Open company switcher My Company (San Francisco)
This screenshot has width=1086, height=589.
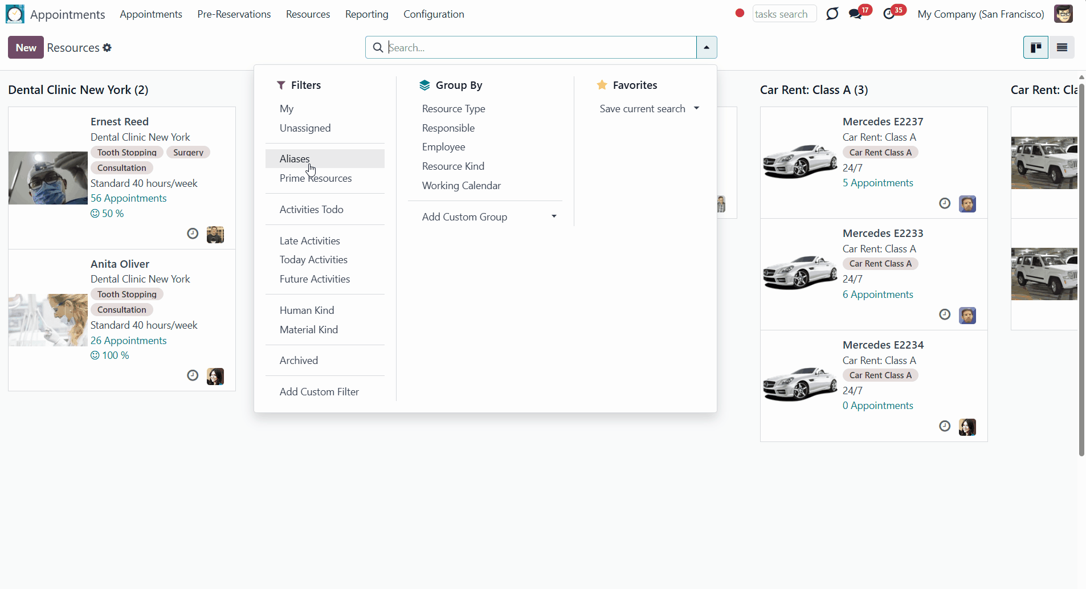(x=981, y=14)
